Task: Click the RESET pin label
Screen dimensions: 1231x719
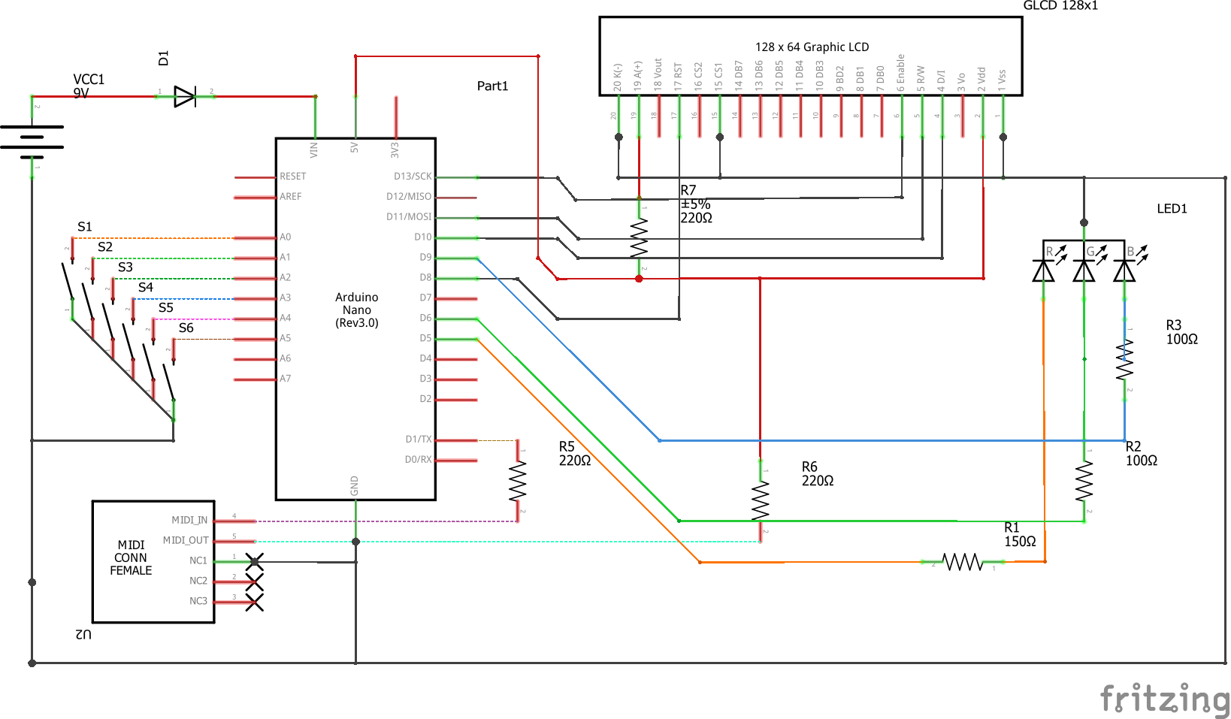Action: 293,177
